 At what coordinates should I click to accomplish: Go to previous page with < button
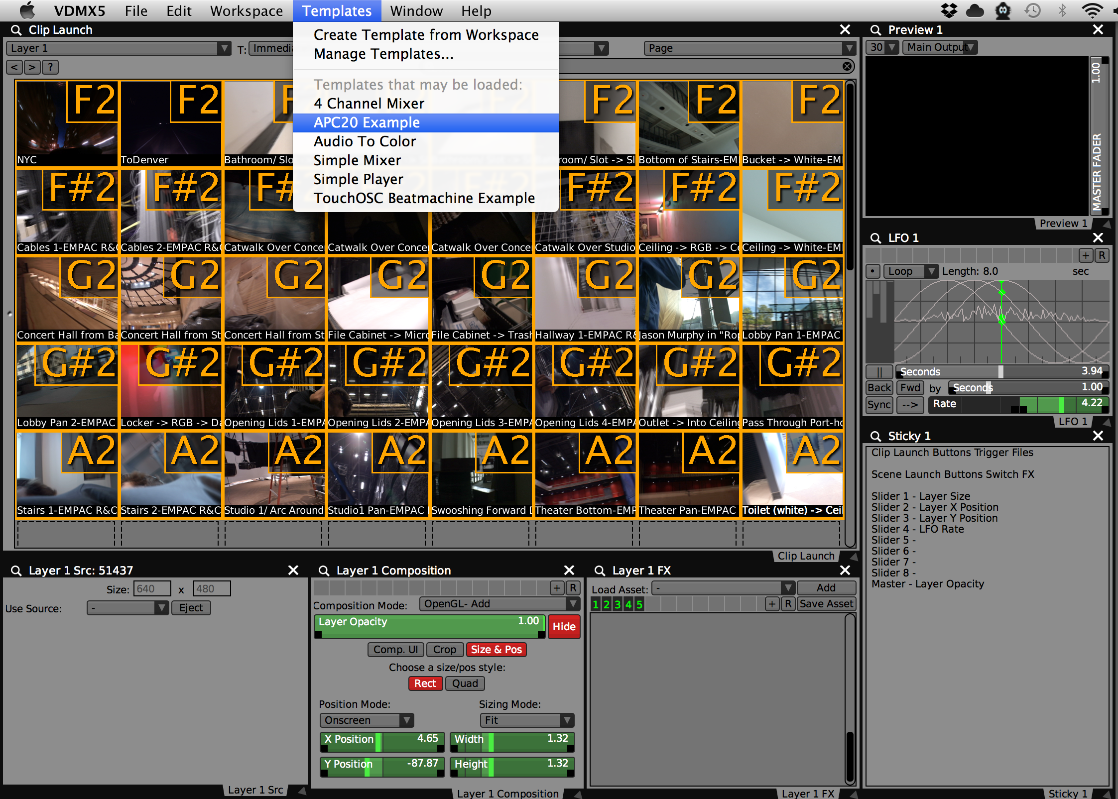tap(14, 67)
